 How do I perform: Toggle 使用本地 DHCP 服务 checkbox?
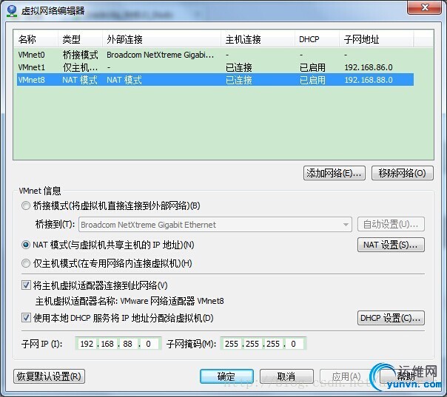26,318
